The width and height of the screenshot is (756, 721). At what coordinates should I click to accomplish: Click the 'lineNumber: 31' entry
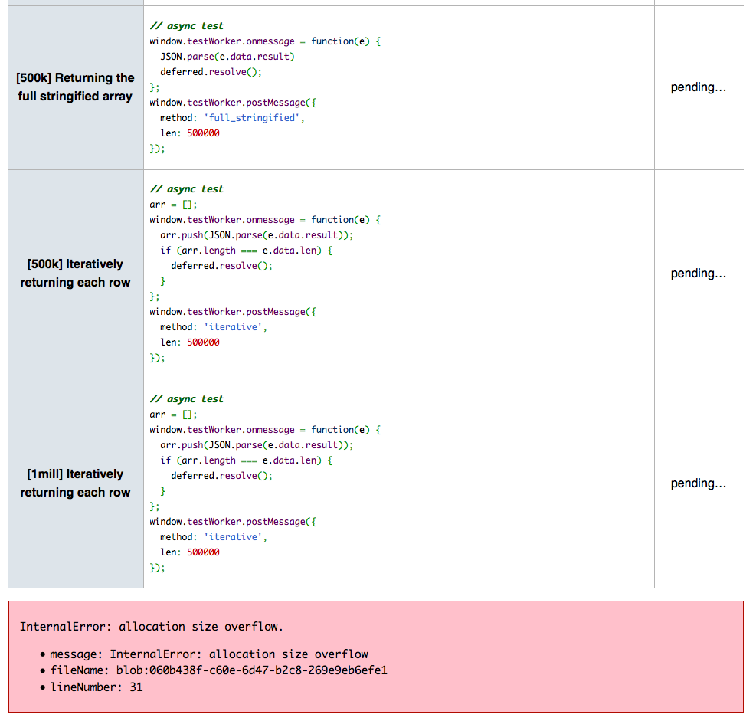pos(96,687)
